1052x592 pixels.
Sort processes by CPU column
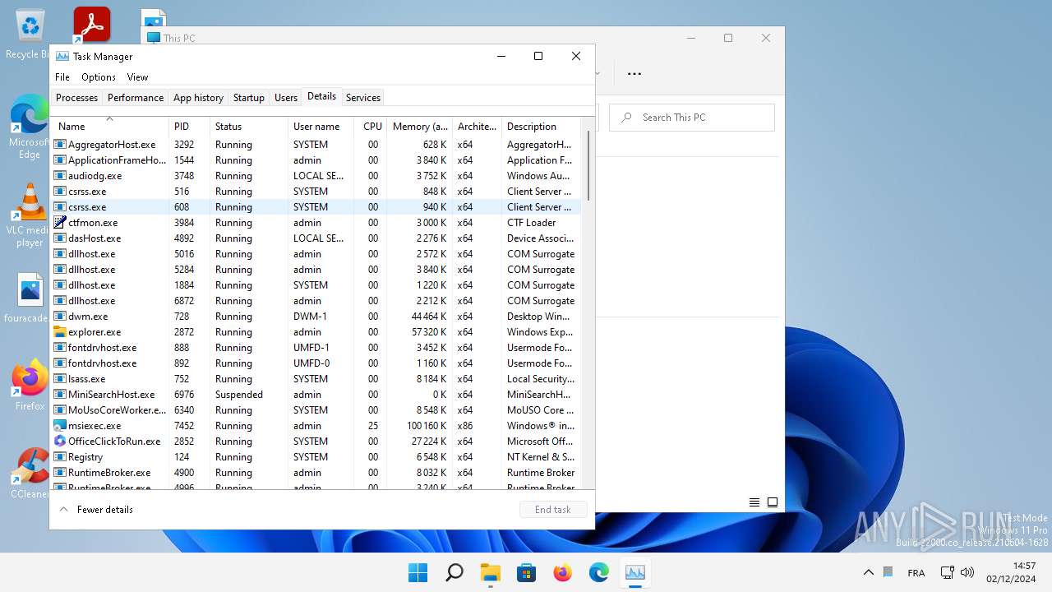click(371, 127)
